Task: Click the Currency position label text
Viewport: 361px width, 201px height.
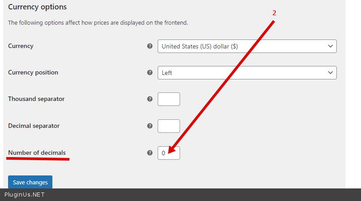Action: tap(33, 72)
